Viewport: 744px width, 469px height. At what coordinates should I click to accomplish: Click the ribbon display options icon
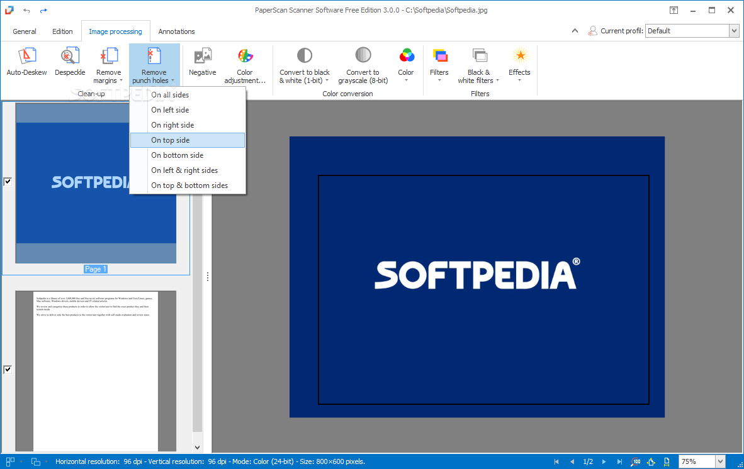(x=674, y=10)
